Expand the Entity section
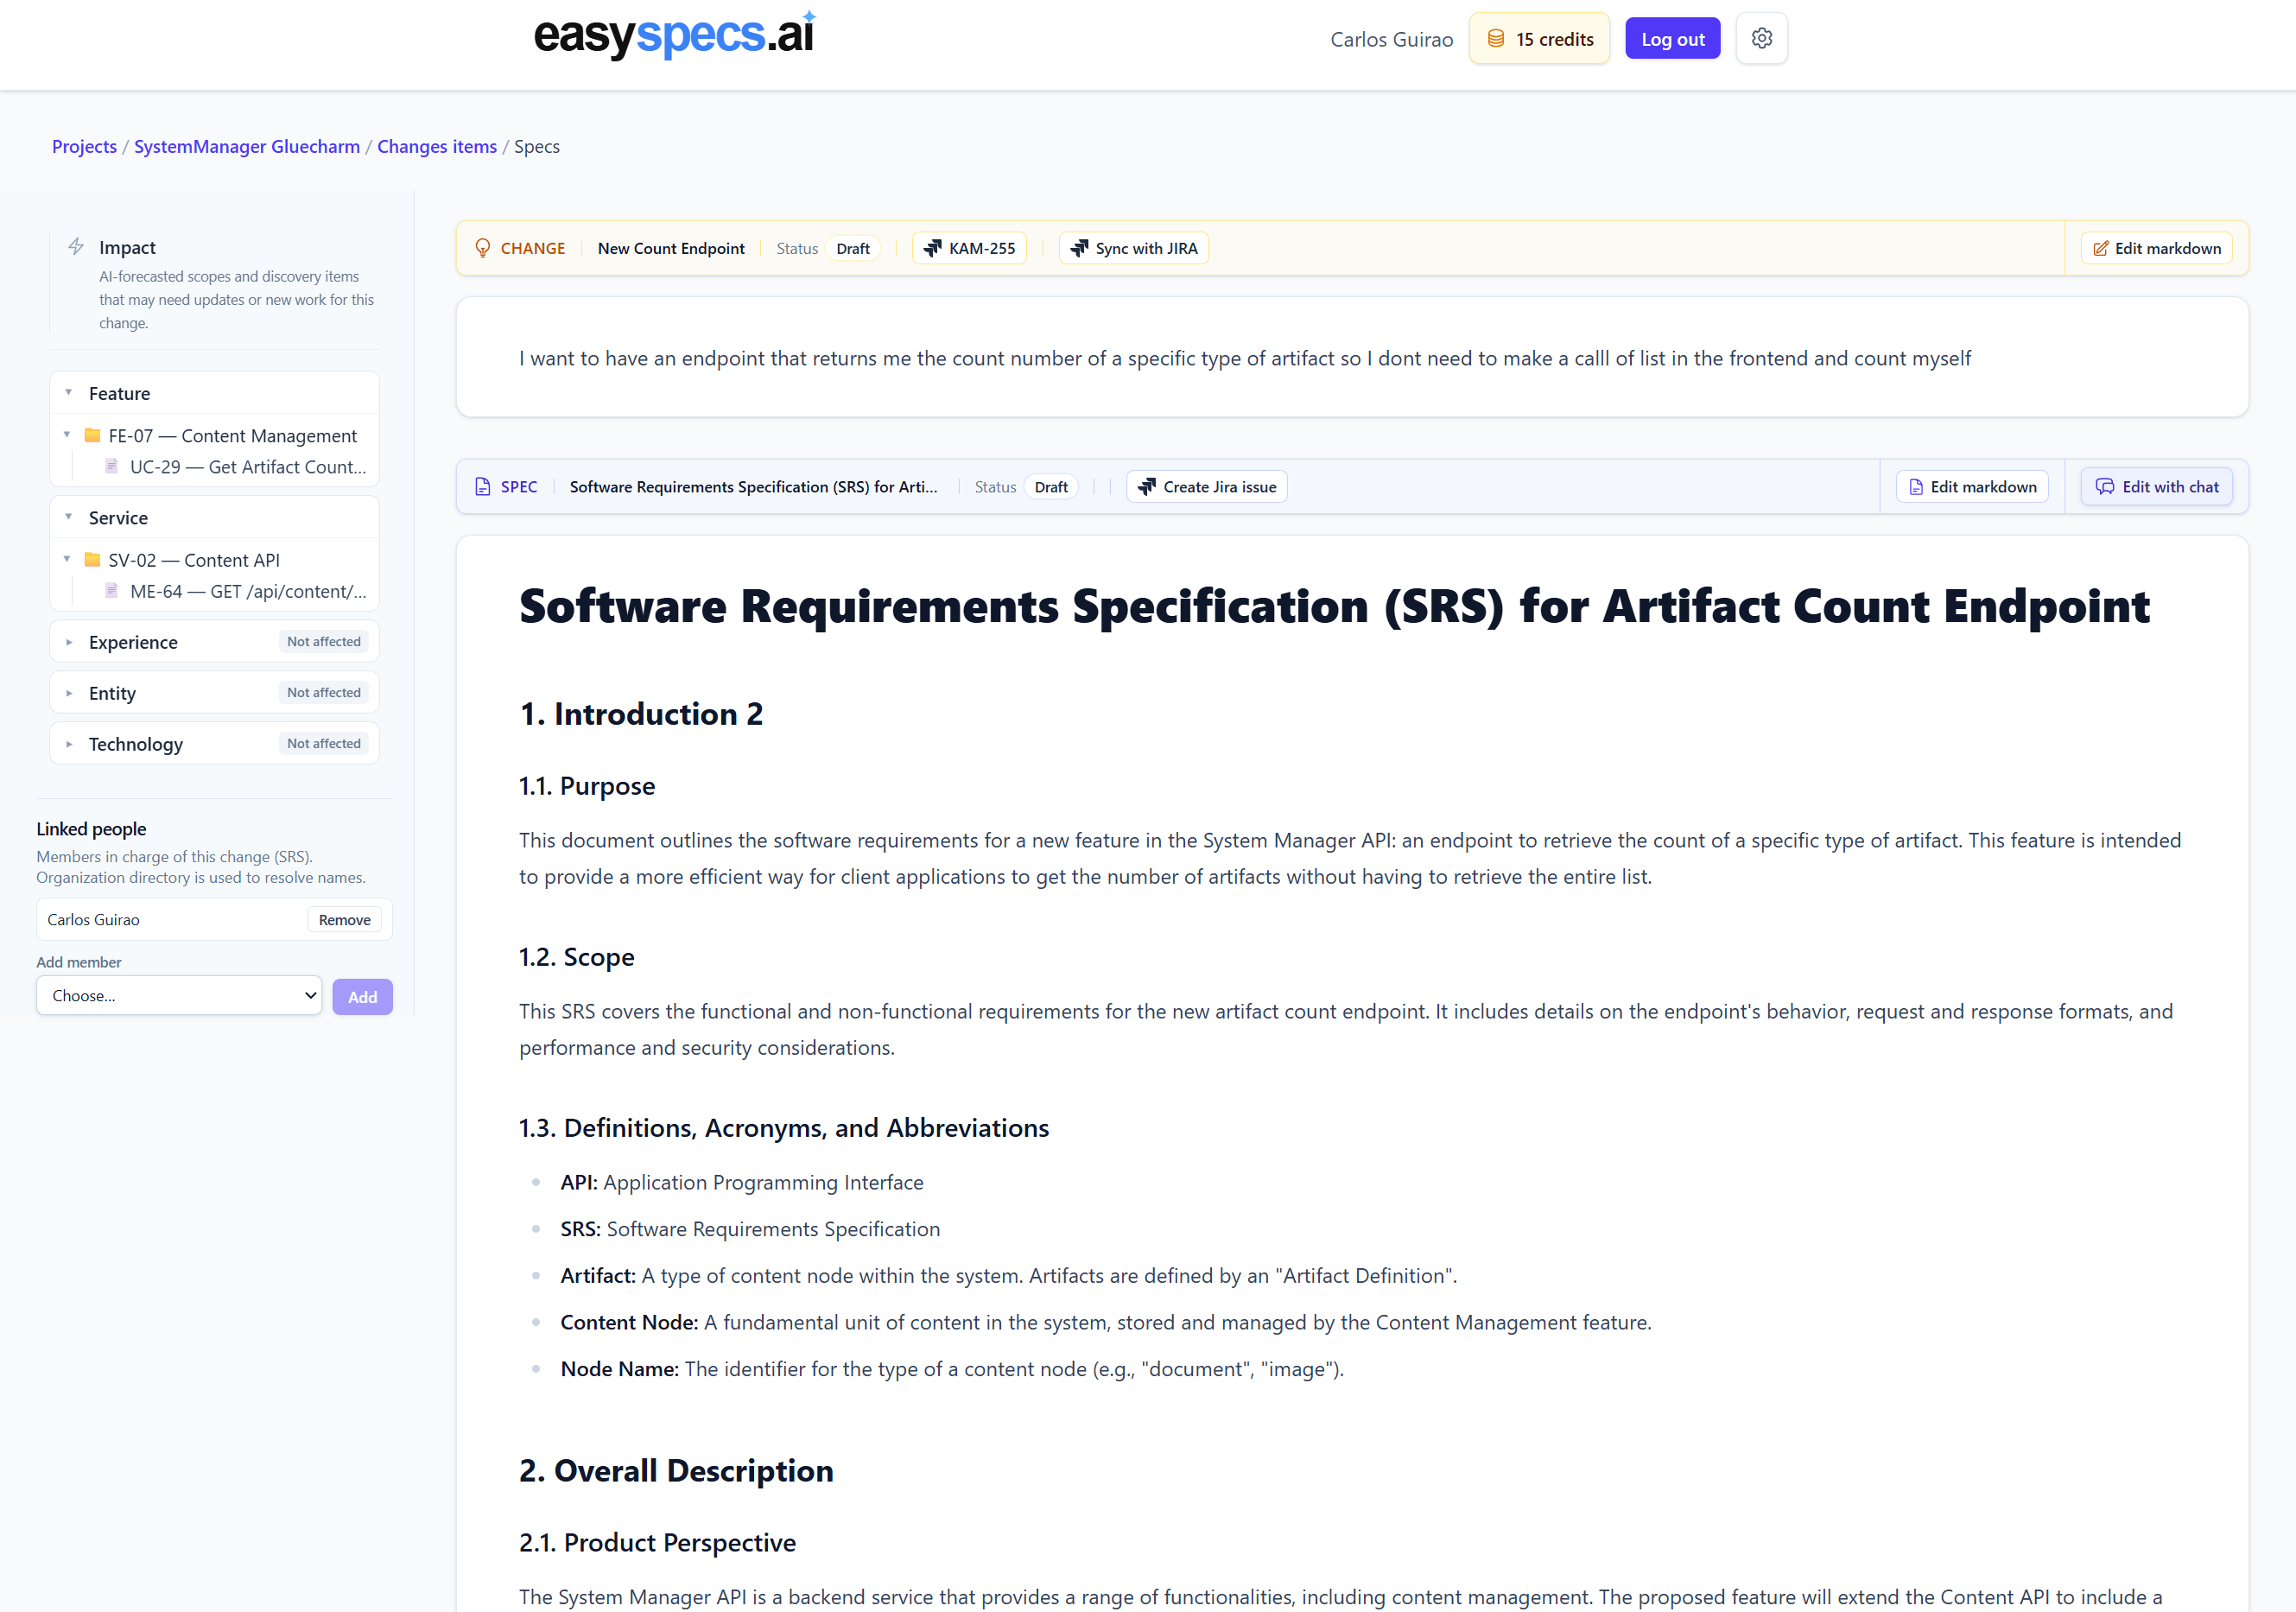 click(x=69, y=693)
